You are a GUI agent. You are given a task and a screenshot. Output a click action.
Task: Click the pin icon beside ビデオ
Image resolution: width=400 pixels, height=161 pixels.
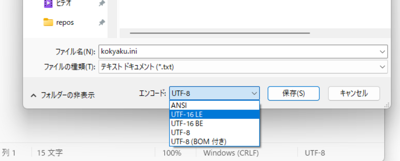pos(102,3)
